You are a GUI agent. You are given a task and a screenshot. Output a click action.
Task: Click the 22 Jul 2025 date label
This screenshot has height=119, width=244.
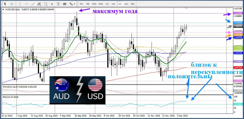7,116
